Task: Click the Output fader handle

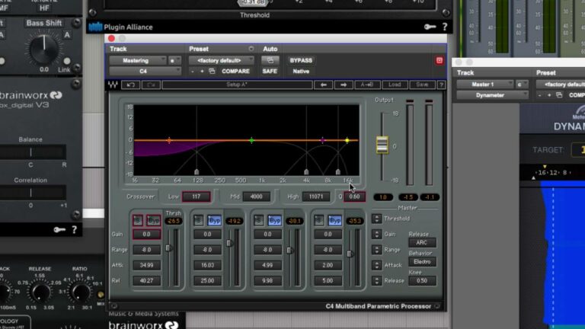Action: [x=382, y=145]
